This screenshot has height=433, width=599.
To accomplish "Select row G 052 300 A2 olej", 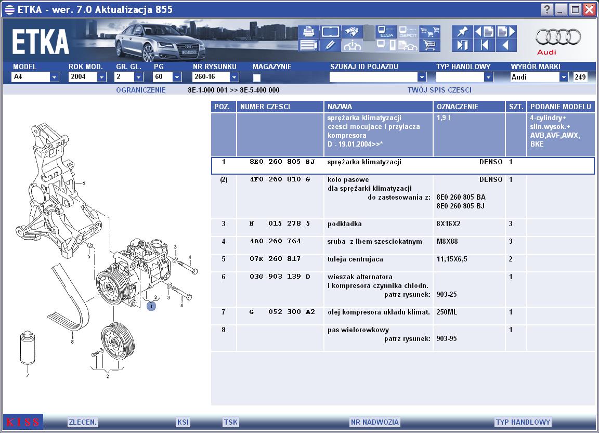I will (x=402, y=316).
